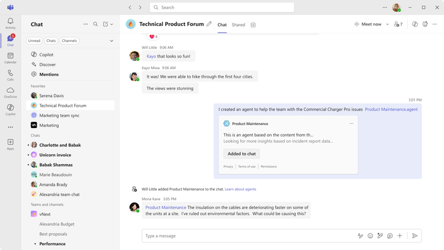Open the Calls app
The height and width of the screenshot is (250, 444).
[10, 75]
